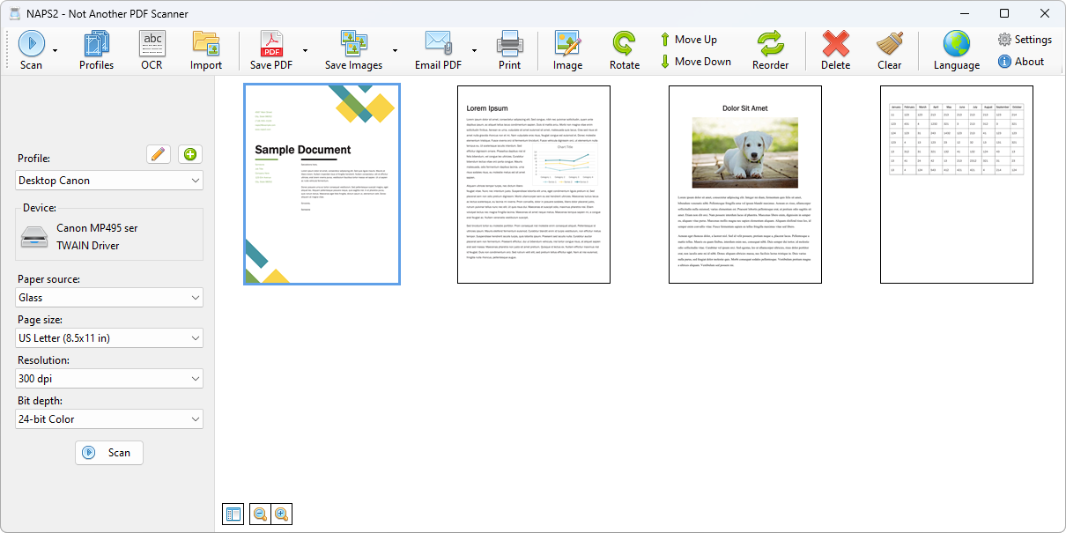
Task: Delete the selected page
Action: click(x=834, y=48)
